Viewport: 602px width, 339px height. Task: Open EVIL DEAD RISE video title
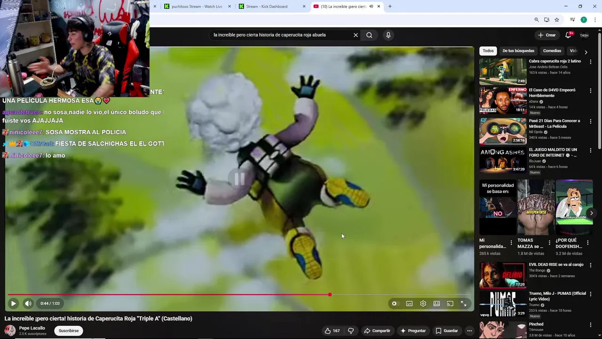556,265
